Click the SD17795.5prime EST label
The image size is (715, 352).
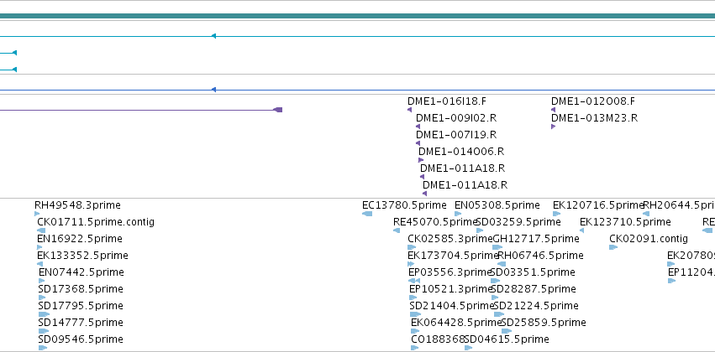(81, 306)
